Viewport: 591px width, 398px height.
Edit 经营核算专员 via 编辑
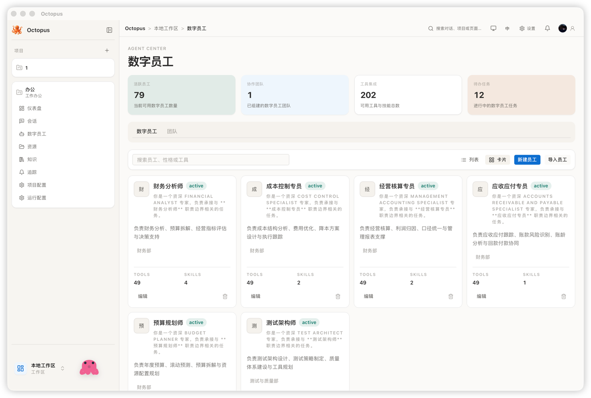coord(369,297)
